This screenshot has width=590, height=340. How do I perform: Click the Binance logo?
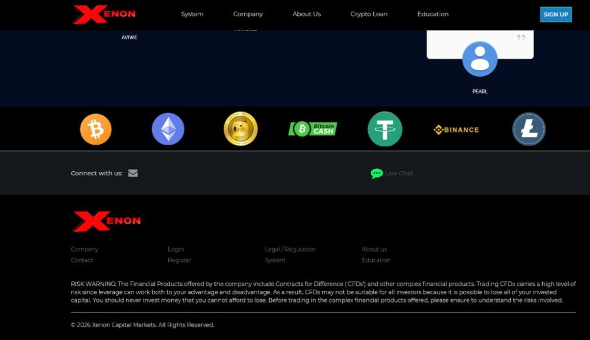point(456,130)
